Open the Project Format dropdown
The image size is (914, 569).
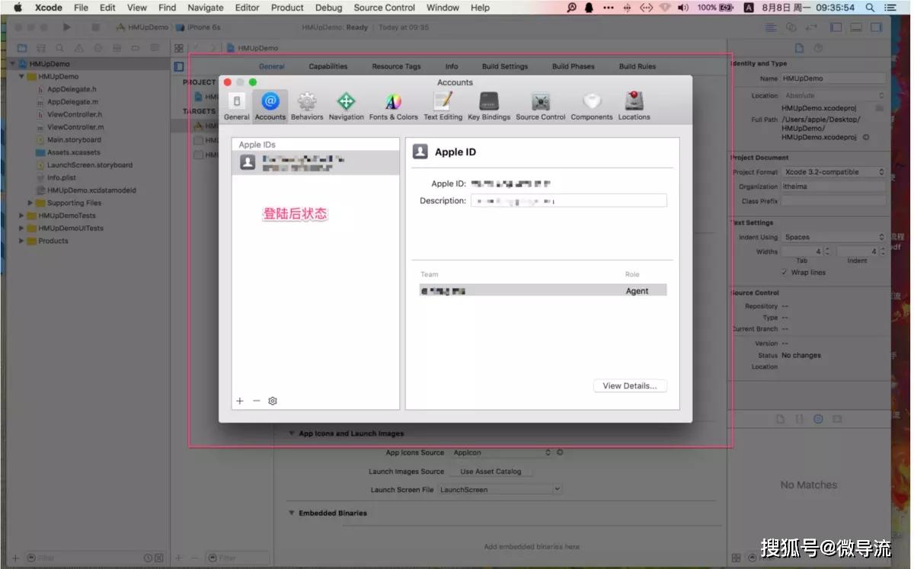(834, 172)
